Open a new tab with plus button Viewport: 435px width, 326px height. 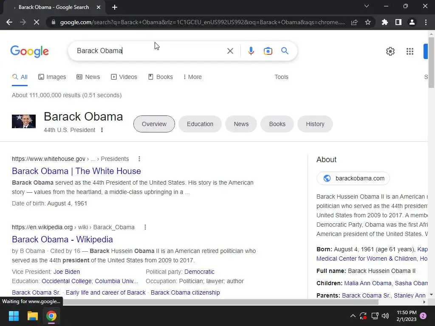point(115,7)
